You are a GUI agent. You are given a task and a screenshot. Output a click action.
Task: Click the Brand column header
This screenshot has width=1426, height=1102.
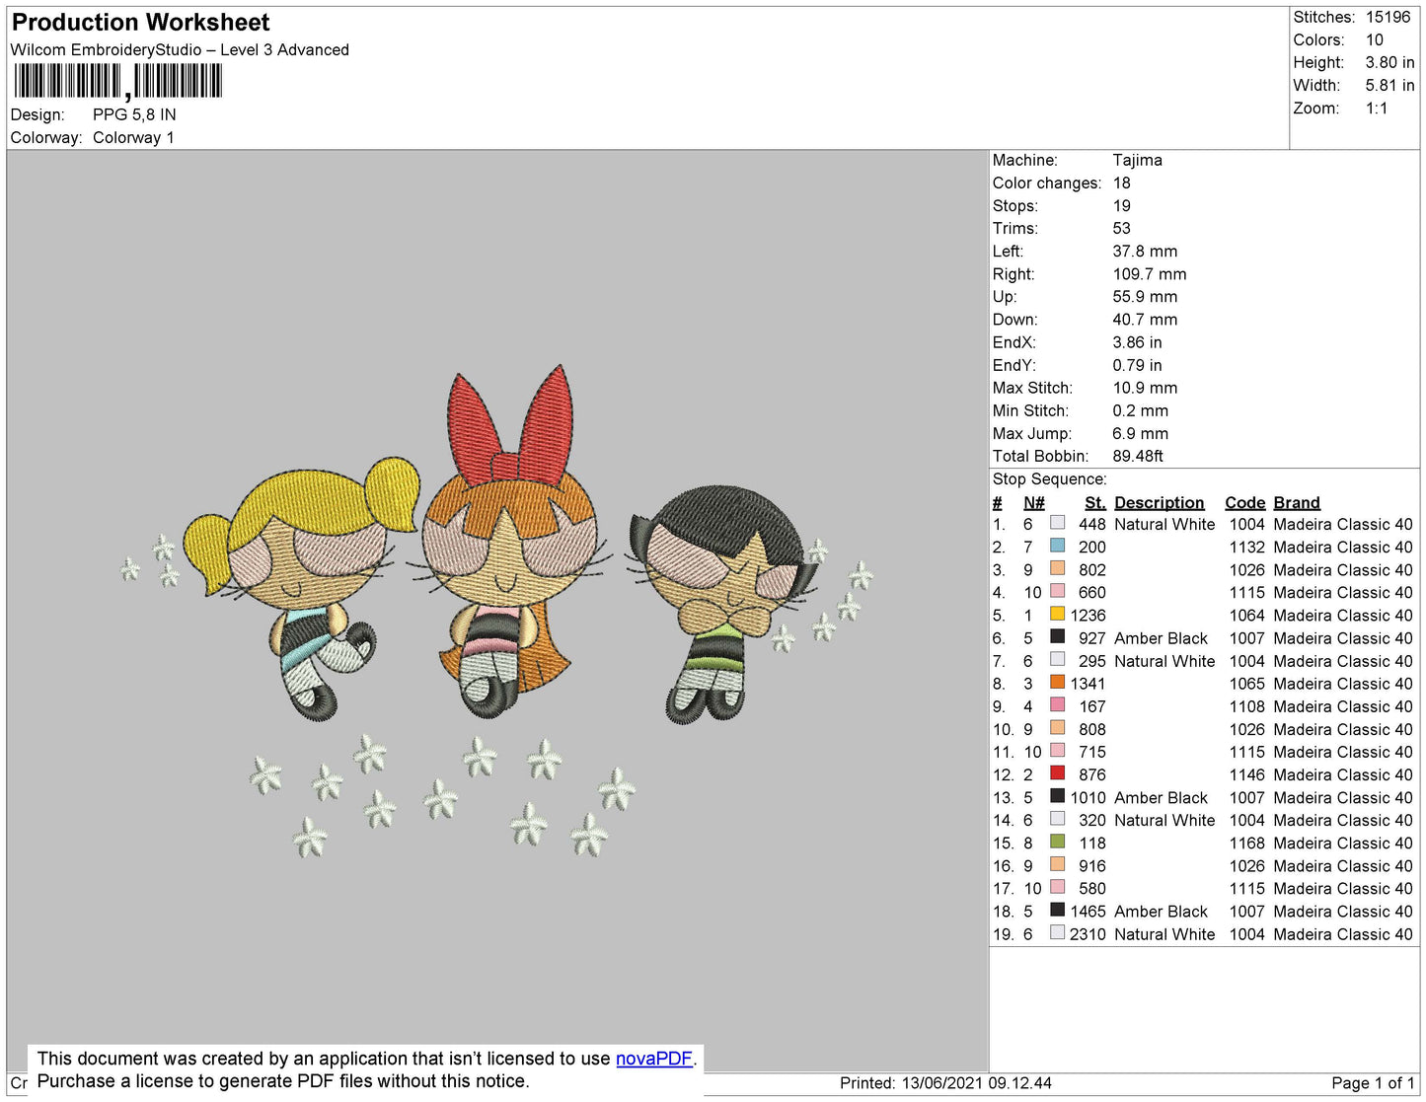1296,502
